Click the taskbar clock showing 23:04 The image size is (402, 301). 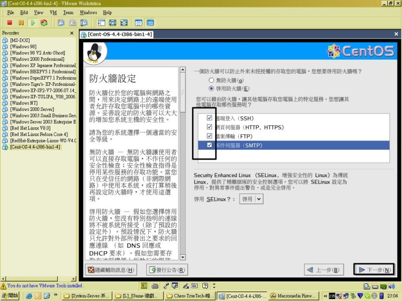pyautogui.click(x=392, y=296)
